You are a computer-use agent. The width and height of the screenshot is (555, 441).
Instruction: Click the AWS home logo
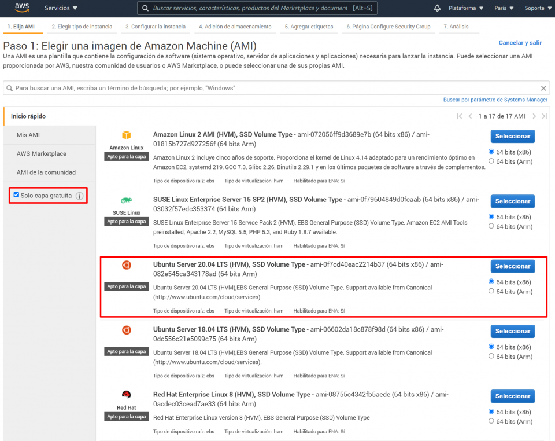21,8
